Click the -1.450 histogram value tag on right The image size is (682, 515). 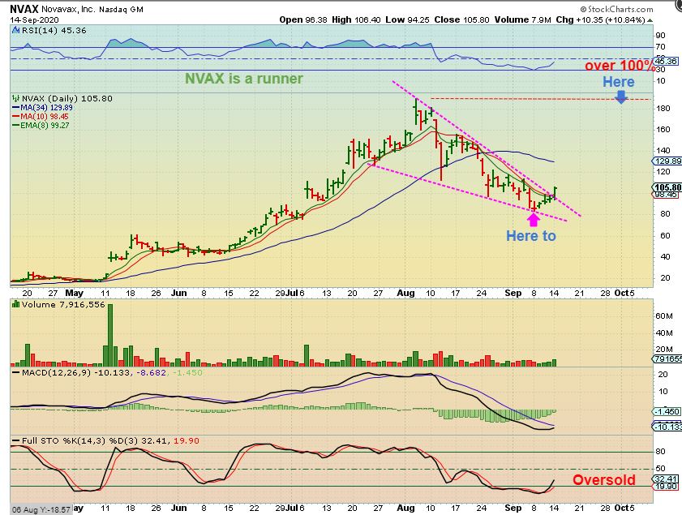pos(667,411)
